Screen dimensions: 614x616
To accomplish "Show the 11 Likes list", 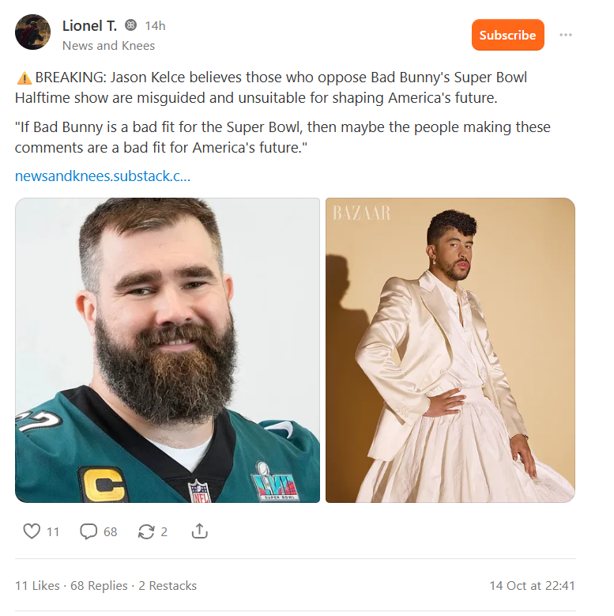I will click(37, 586).
